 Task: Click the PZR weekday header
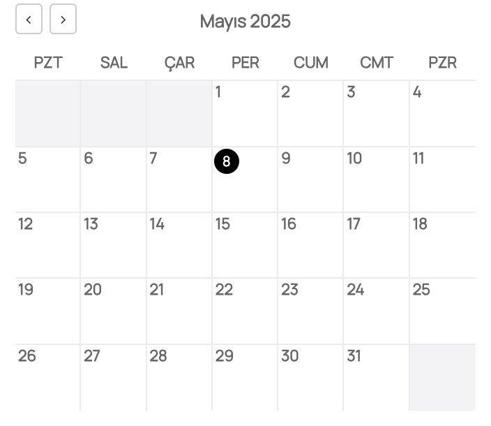click(x=442, y=63)
